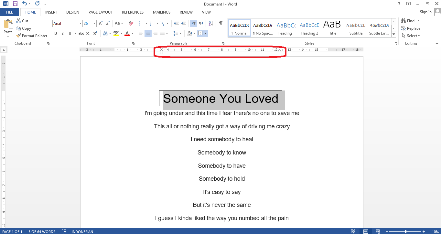
Task: Open Microsoft Word Help question mark
Action: point(399,4)
